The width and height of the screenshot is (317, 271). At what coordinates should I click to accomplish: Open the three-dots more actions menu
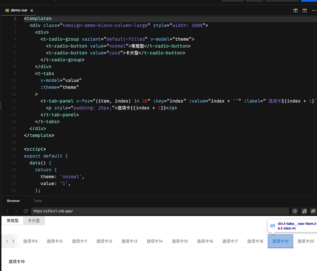tap(314, 11)
